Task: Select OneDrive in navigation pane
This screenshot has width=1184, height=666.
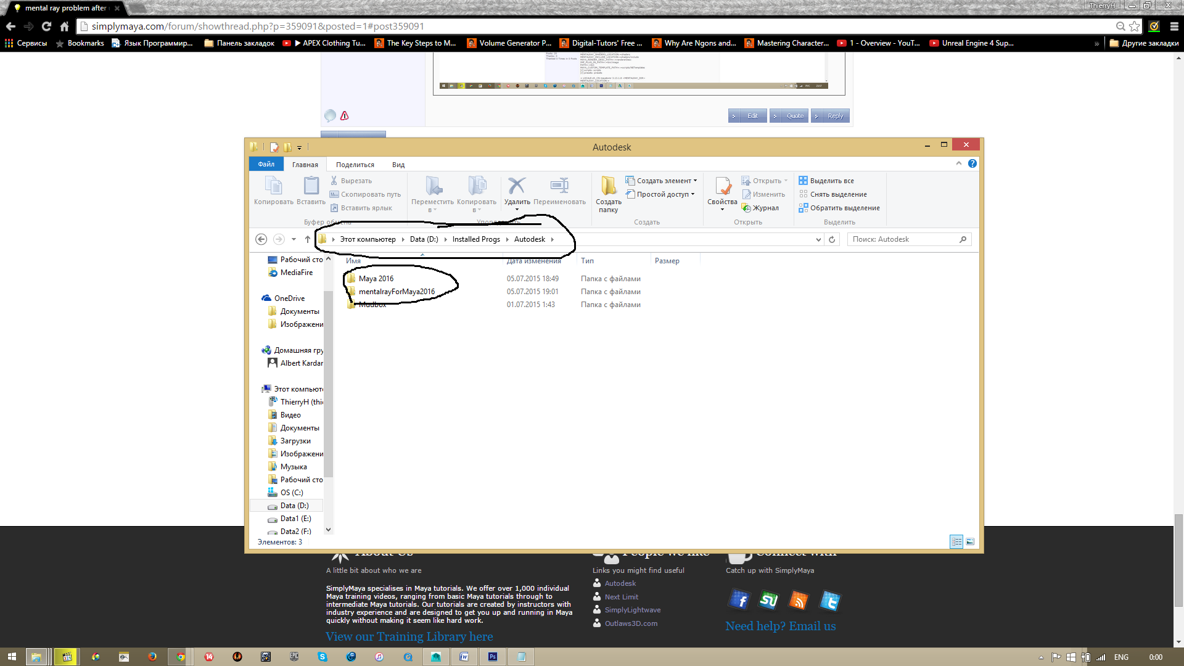Action: [x=289, y=298]
